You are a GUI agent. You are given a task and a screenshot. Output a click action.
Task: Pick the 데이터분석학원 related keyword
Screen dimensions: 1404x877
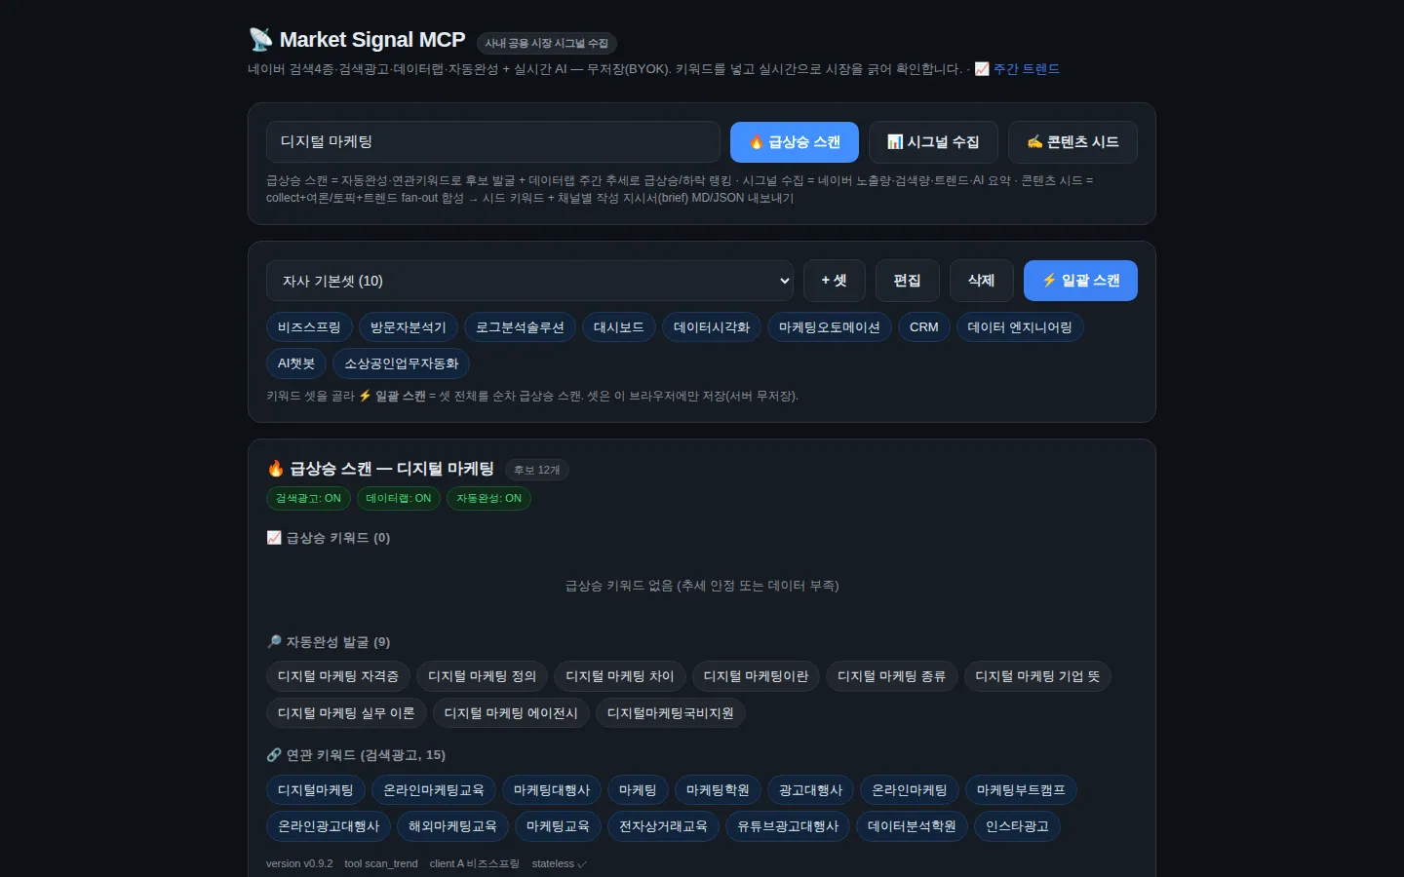[x=912, y=826]
